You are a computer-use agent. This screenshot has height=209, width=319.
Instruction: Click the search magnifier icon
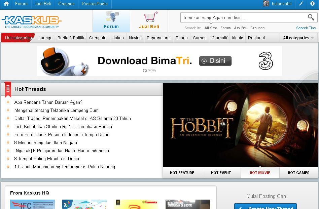click(x=311, y=17)
